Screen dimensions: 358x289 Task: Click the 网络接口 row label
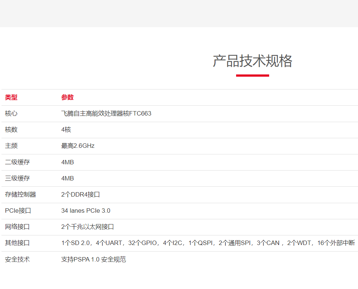(17, 227)
